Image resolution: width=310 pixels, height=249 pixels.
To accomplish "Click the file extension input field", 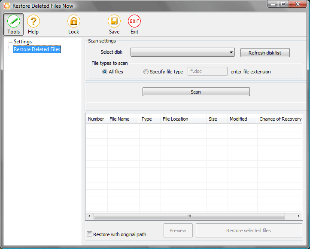I will tap(207, 71).
